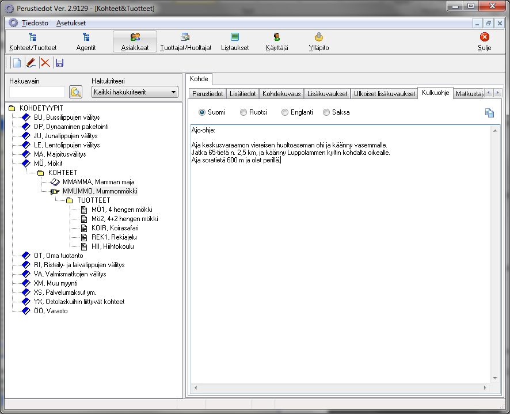Click the BU Bussilippujen välitys book icon
Screen dimensions: 510x414
pos(26,117)
